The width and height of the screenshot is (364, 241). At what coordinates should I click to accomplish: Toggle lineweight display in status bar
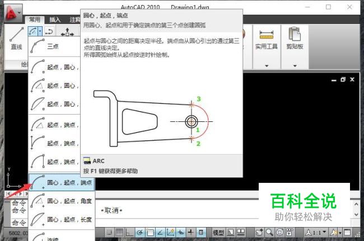[190, 232]
